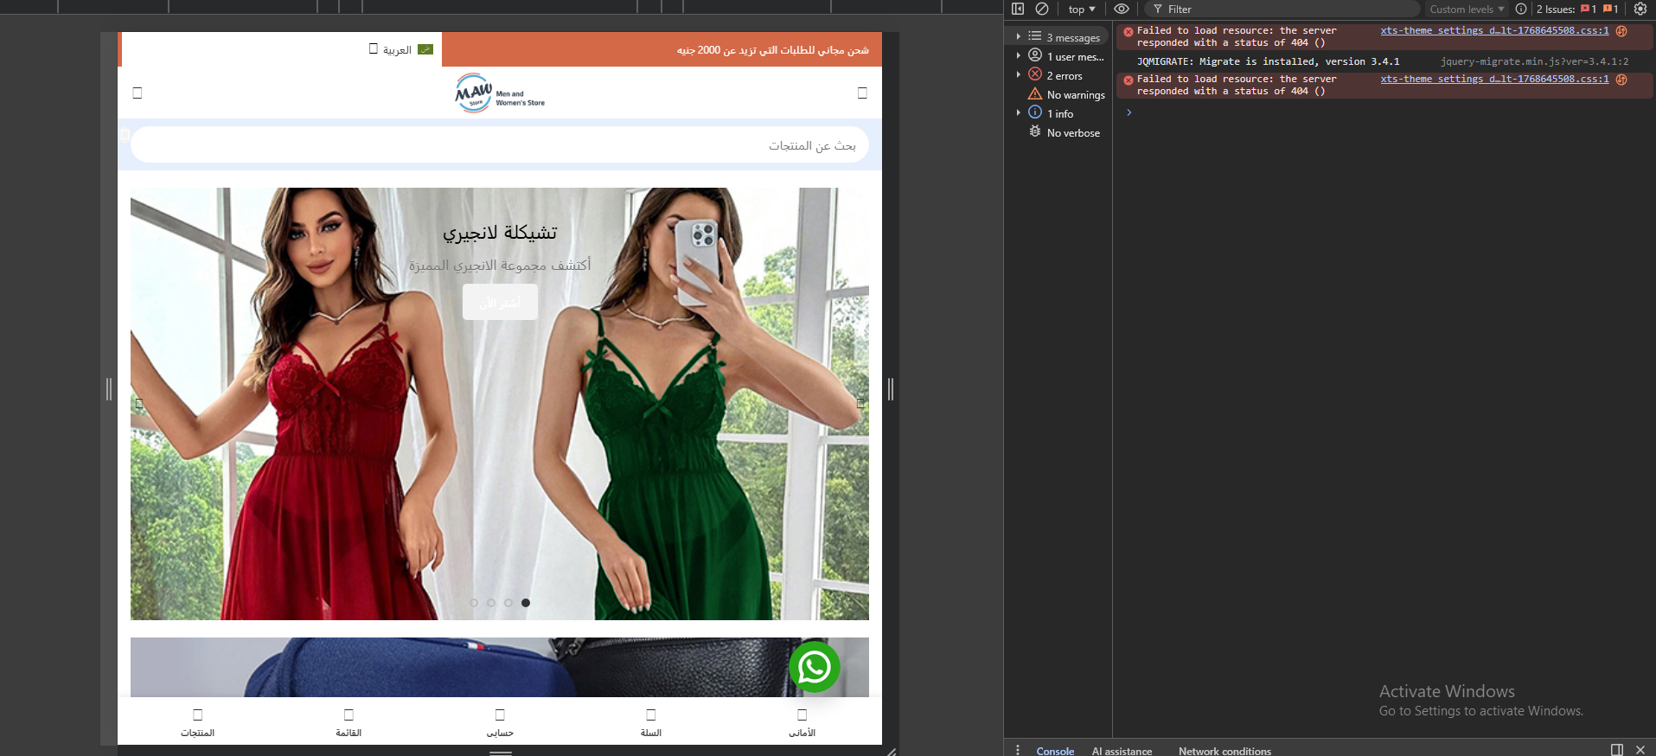The image size is (1656, 756).
Task: Create a live expression with the eye icon
Action: 1122,9
